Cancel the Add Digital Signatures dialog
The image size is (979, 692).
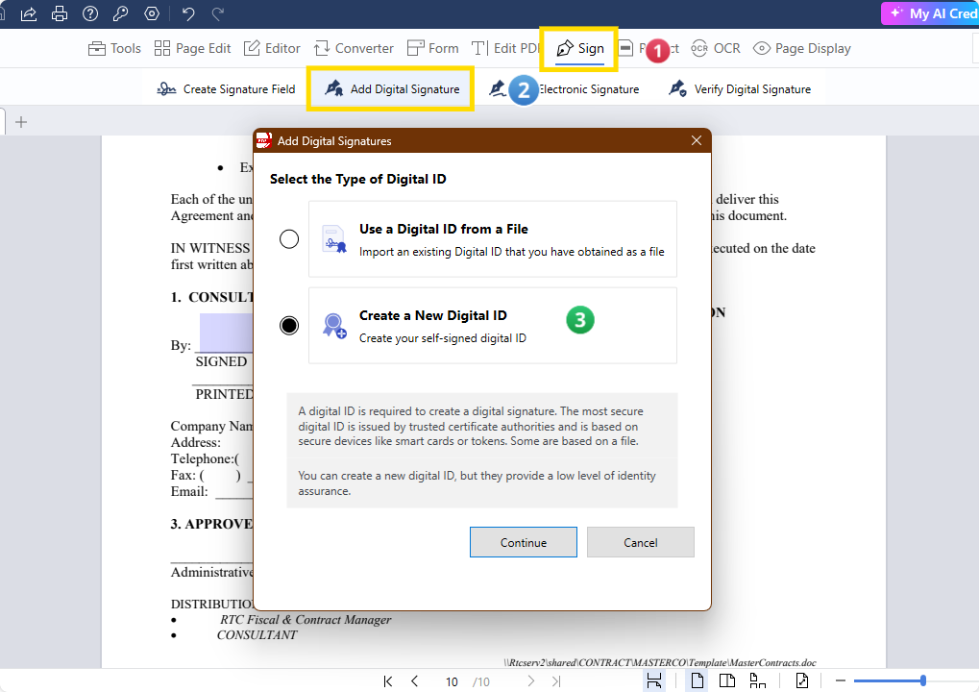pos(640,542)
